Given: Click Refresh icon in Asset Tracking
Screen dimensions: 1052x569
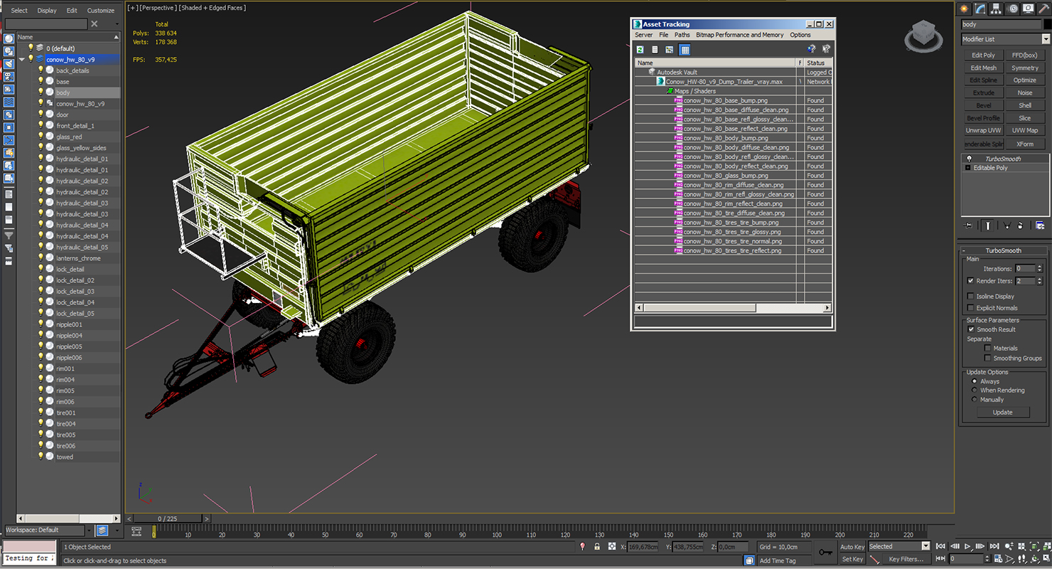Looking at the screenshot, I should (x=640, y=50).
